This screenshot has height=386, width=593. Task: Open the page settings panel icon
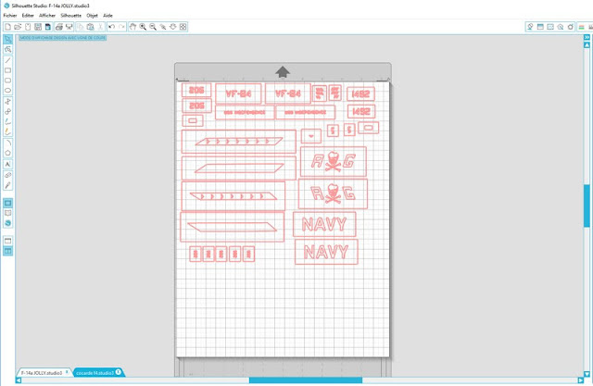(x=540, y=27)
